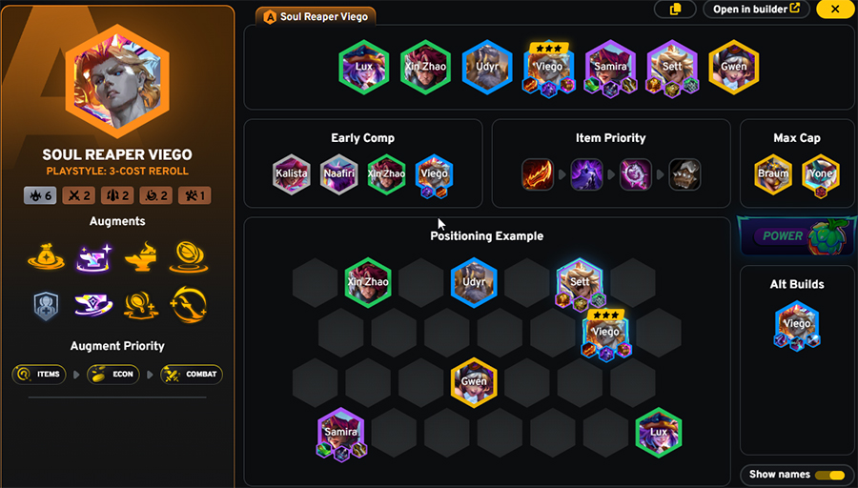The height and width of the screenshot is (488, 858).
Task: Toggle the Show names switch
Action: pos(829,475)
